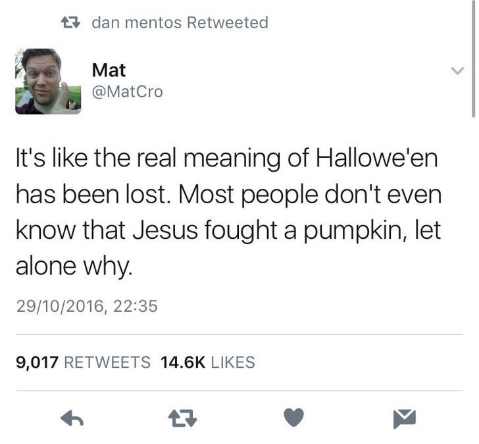Click the LIKES label beside 14.6K
Image resolution: width=479 pixels, height=444 pixels.
233,362
